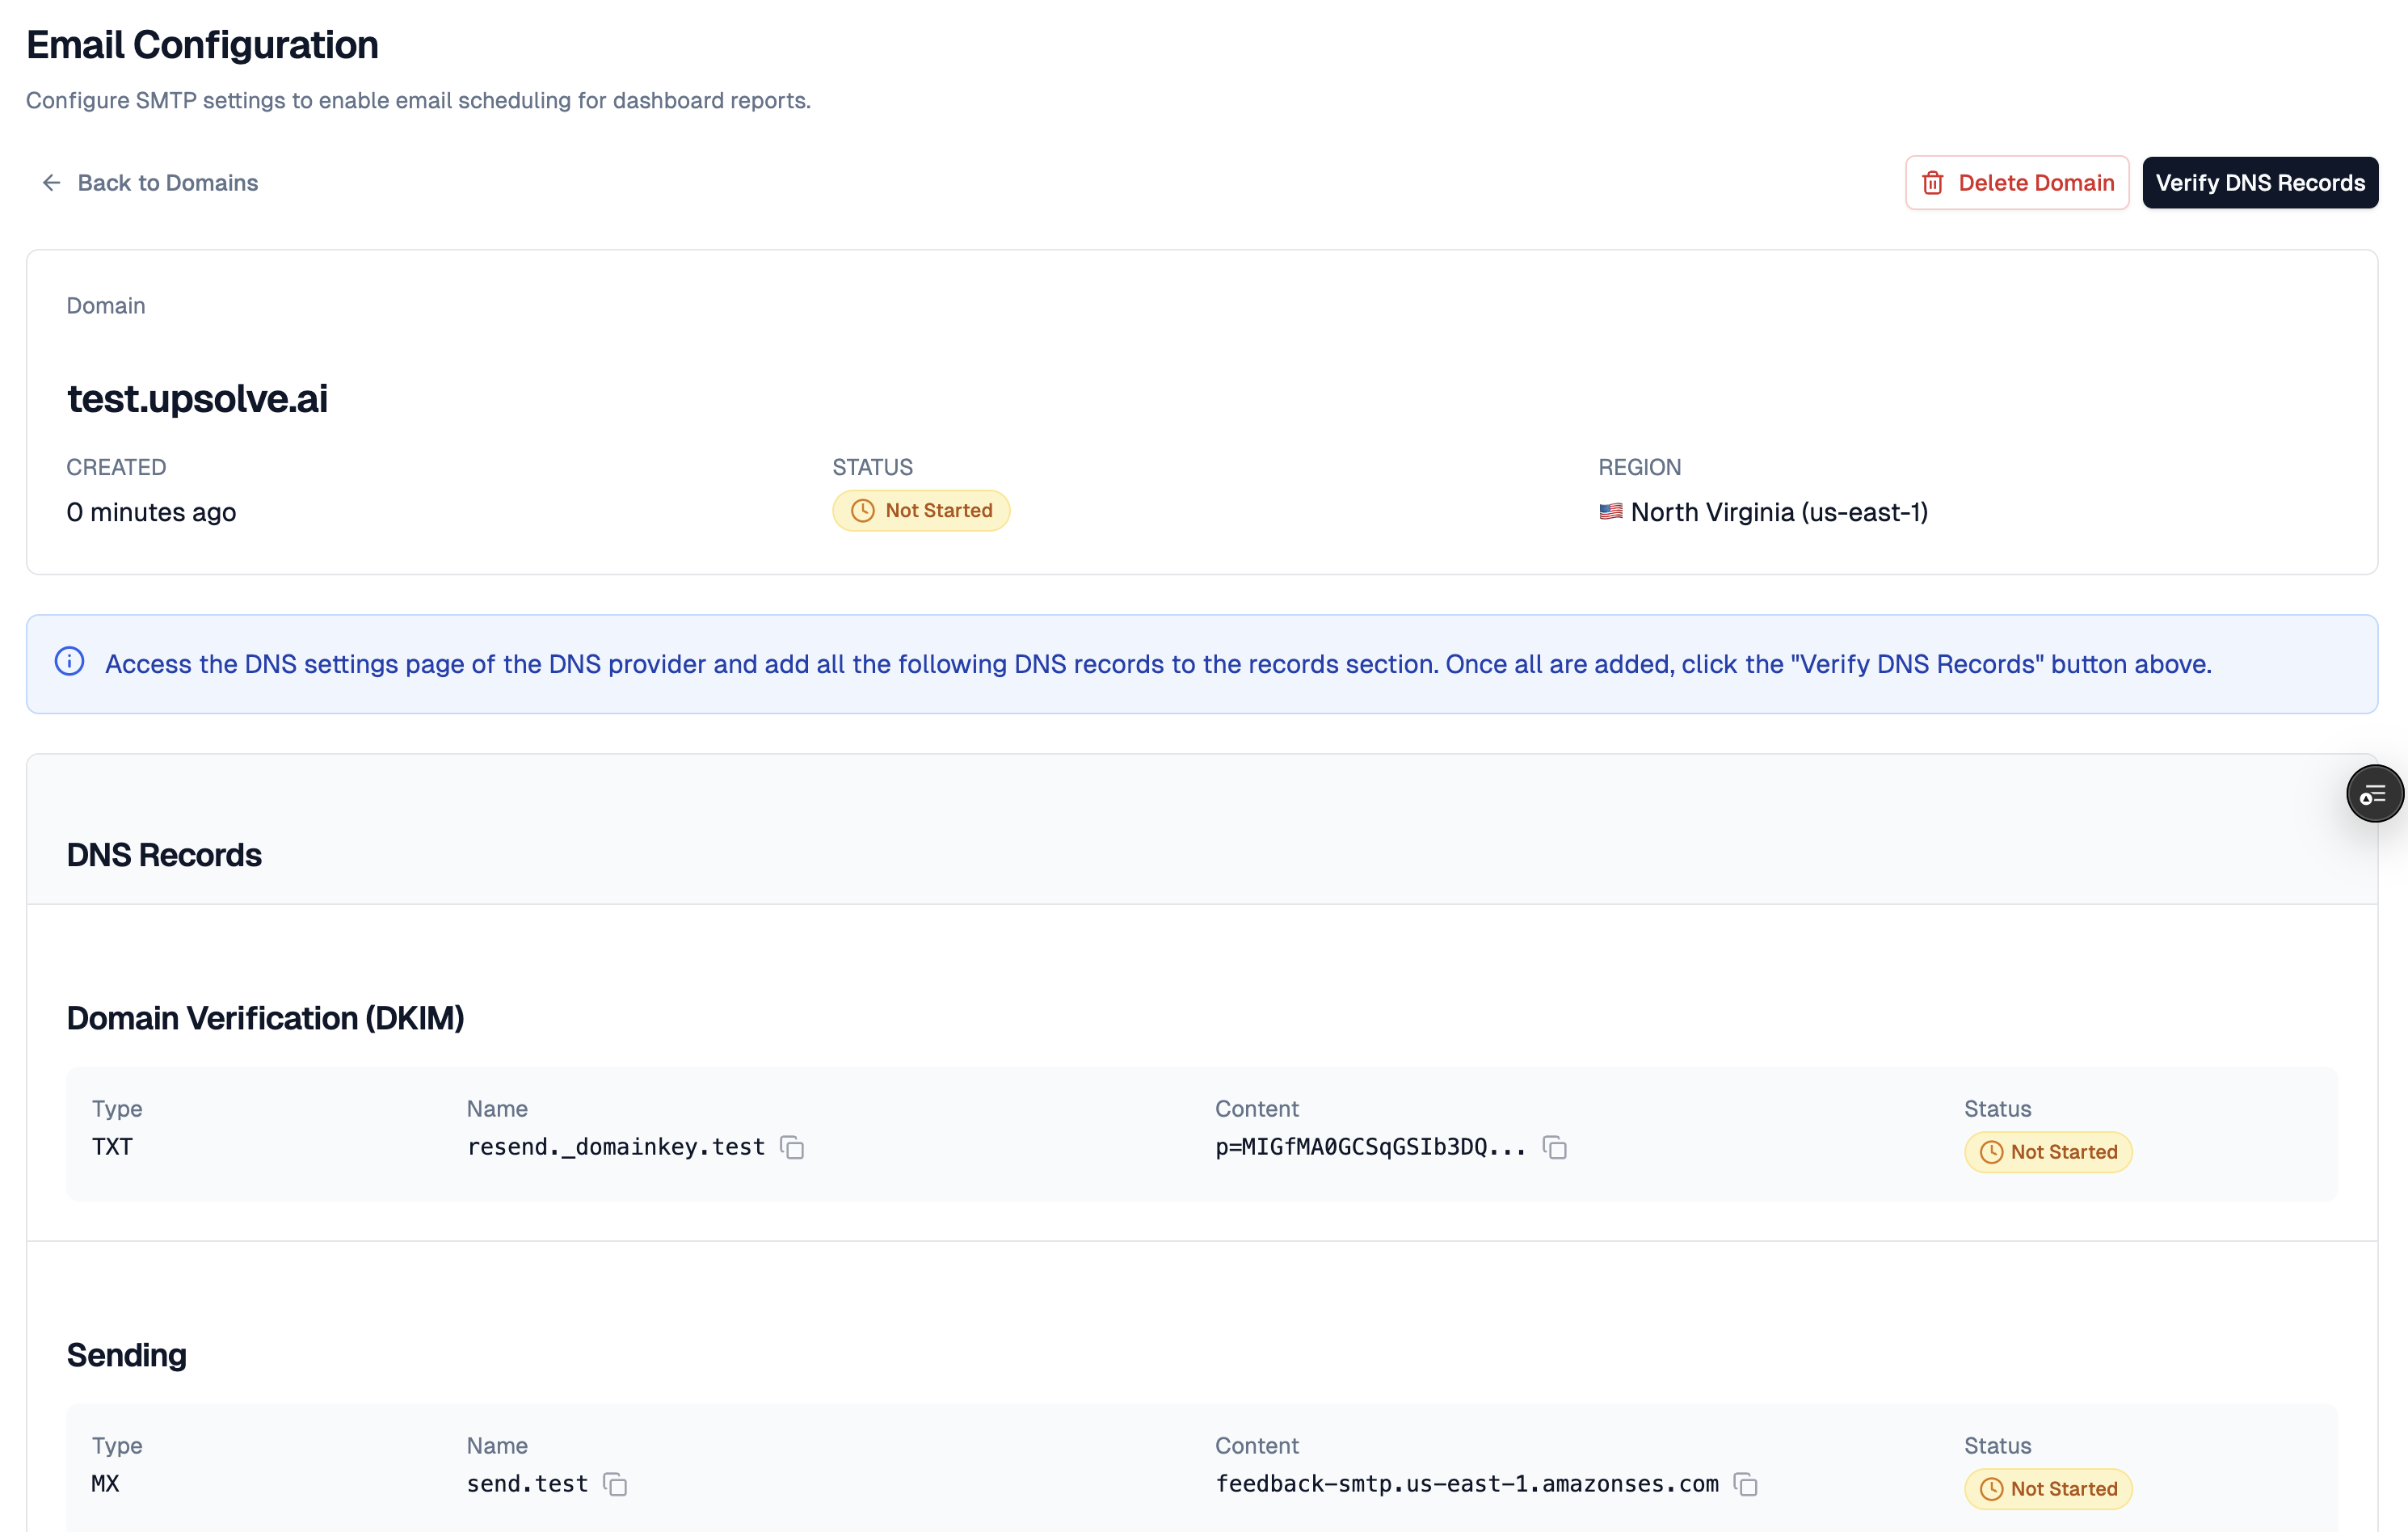
Task: Click the clock icon in the domain status badge
Action: (x=862, y=510)
